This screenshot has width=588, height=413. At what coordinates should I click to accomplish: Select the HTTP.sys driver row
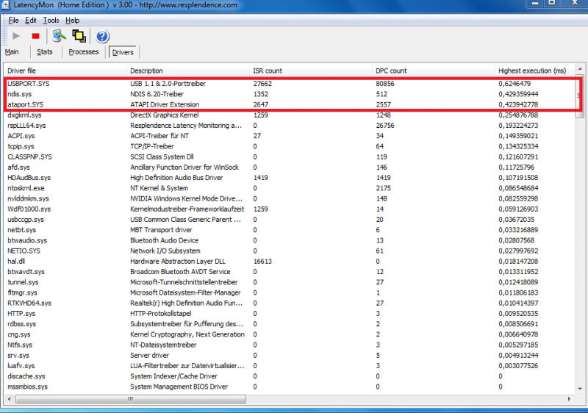coord(289,314)
